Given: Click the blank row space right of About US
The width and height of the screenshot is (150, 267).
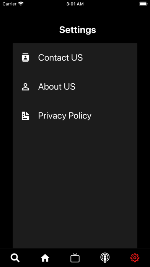Looking at the screenshot, I should coord(106,87).
